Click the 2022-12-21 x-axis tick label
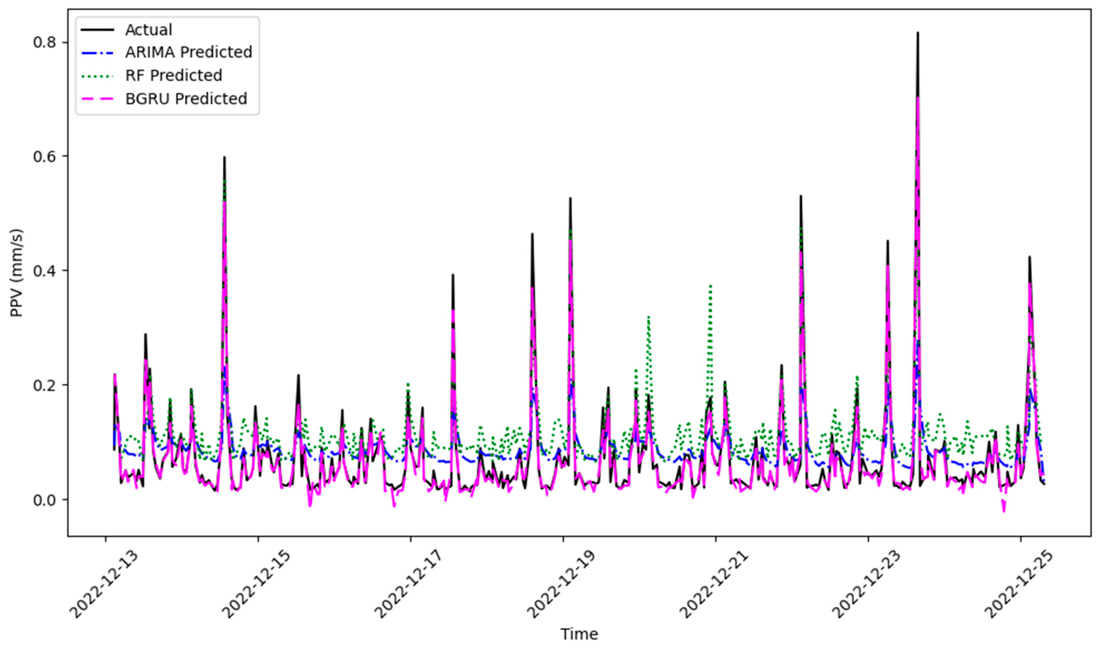This screenshot has width=1101, height=648. pos(714,585)
